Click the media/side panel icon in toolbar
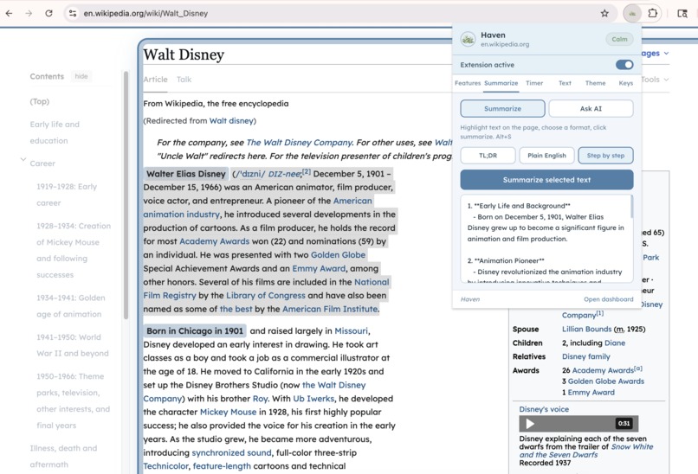 682,13
